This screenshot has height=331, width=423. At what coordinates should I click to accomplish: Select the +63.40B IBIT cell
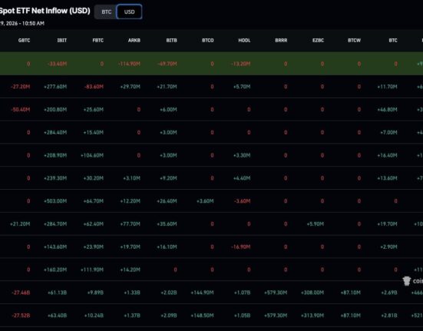[x=57, y=316]
